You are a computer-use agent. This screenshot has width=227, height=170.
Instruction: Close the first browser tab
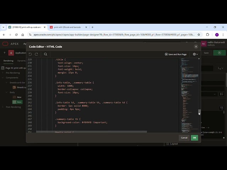45,27
